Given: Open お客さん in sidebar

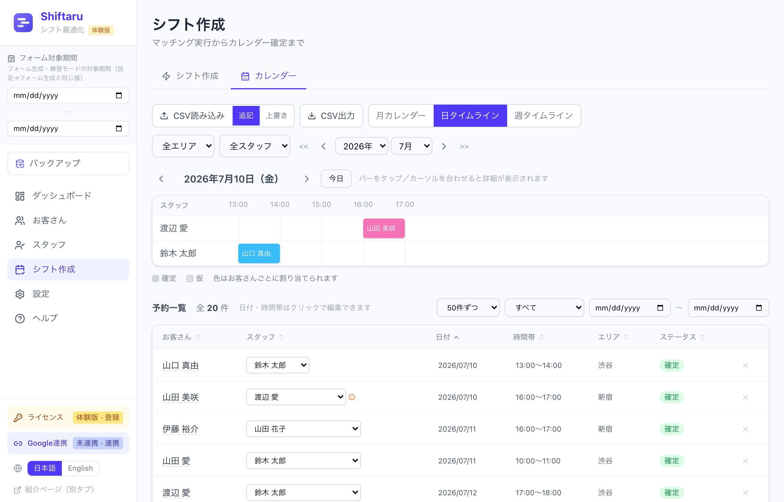Looking at the screenshot, I should [68, 220].
